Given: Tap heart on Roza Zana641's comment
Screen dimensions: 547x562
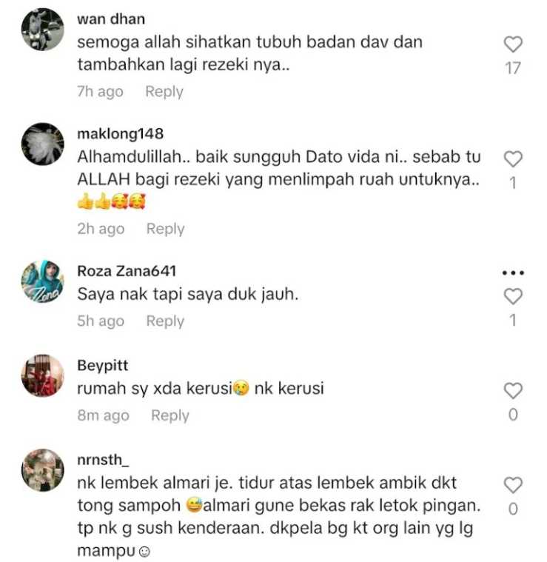Looking at the screenshot, I should (x=513, y=296).
